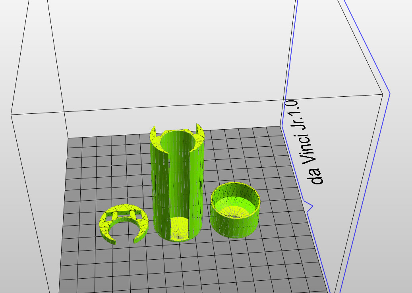Screen dimensions: 412x293
Task: Select the tall green cylinder model
Action: tap(177, 184)
